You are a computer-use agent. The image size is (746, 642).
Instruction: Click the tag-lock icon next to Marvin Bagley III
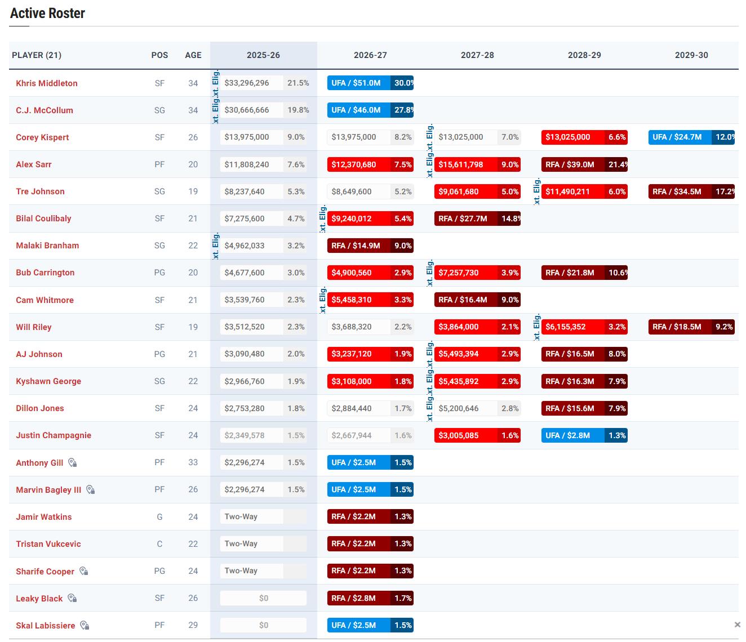pos(90,490)
